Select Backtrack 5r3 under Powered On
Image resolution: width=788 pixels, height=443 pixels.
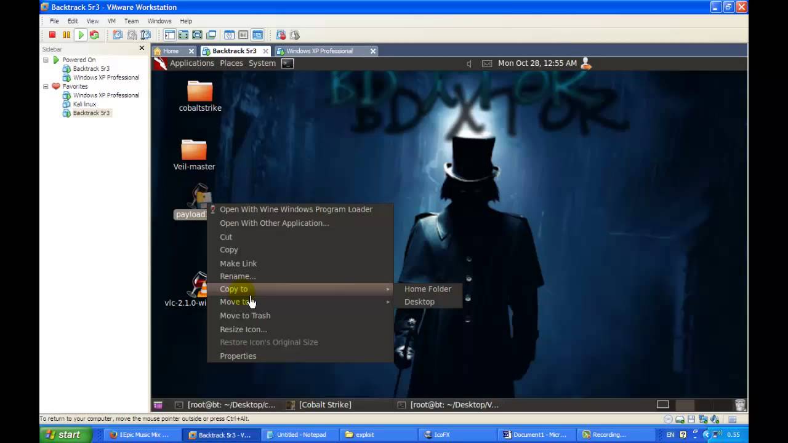pos(91,69)
